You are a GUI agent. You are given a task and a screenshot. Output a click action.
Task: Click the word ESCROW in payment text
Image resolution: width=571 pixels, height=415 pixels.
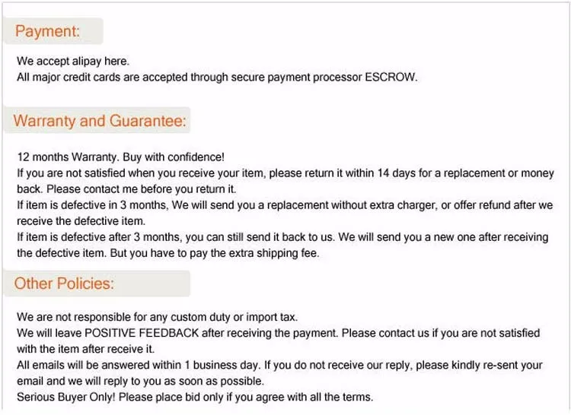[x=391, y=77]
